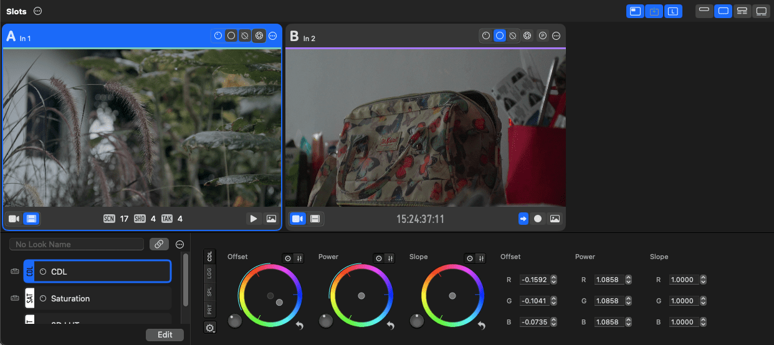Click the P-circle icon in slot B header
This screenshot has width=774, height=345.
pos(542,36)
